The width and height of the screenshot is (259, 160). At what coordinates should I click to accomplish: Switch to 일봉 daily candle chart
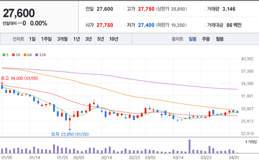point(193,39)
